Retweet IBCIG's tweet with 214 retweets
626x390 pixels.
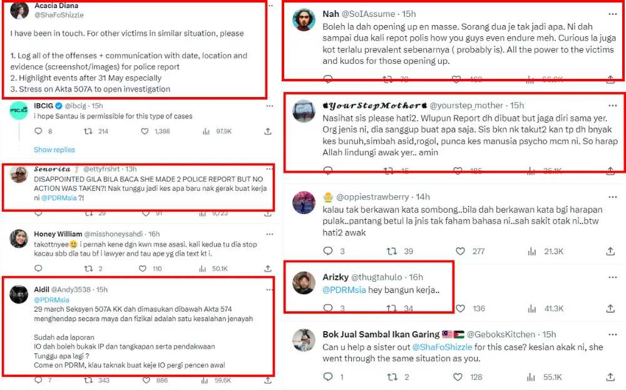88,131
